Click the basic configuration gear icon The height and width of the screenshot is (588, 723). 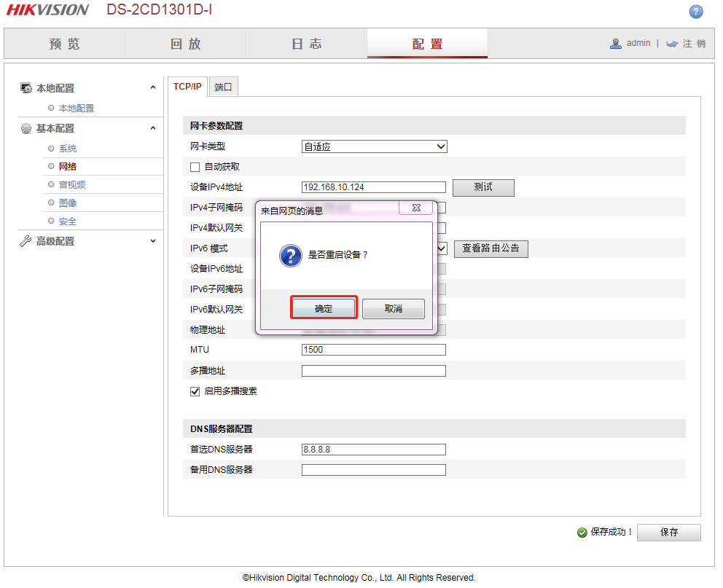coord(26,129)
